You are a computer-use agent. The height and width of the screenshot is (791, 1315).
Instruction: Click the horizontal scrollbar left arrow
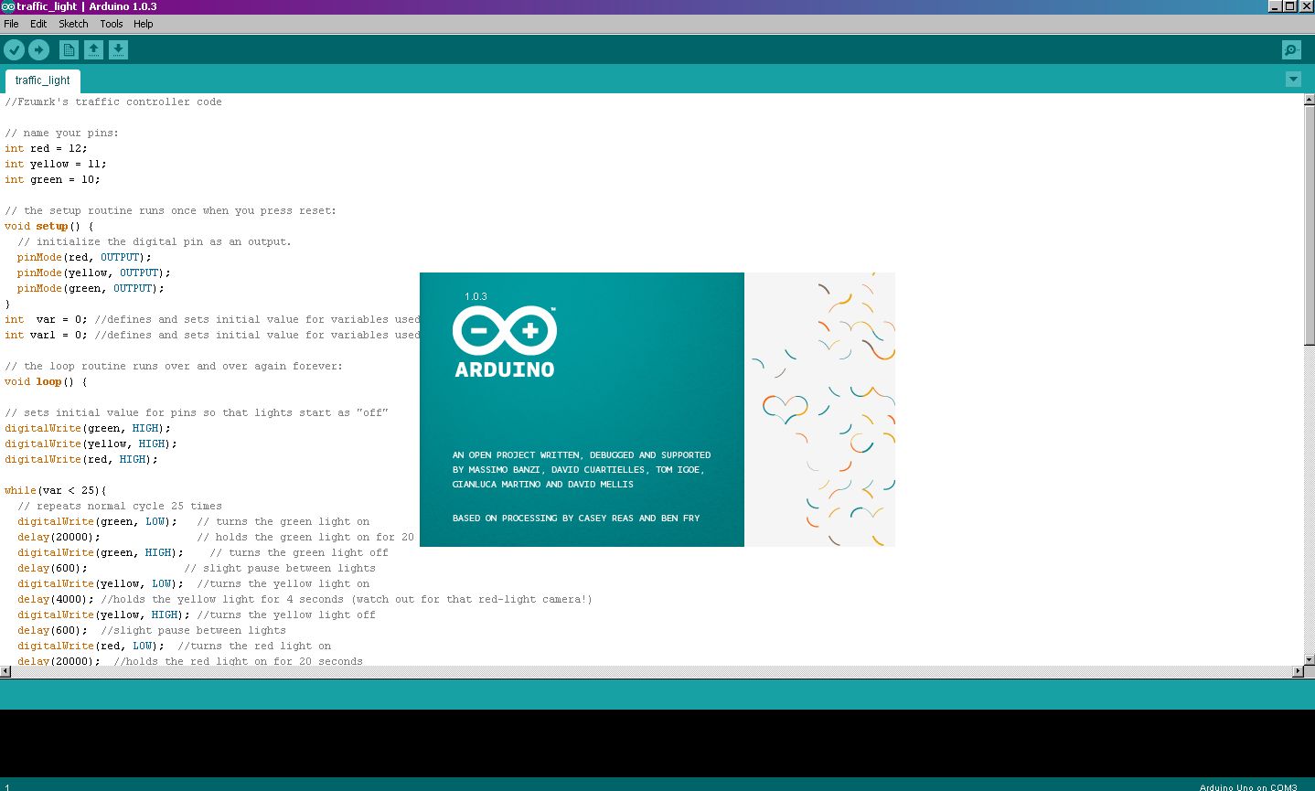pos(4,670)
